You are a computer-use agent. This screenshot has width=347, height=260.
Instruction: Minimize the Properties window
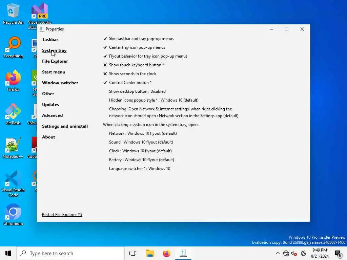coord(271,29)
